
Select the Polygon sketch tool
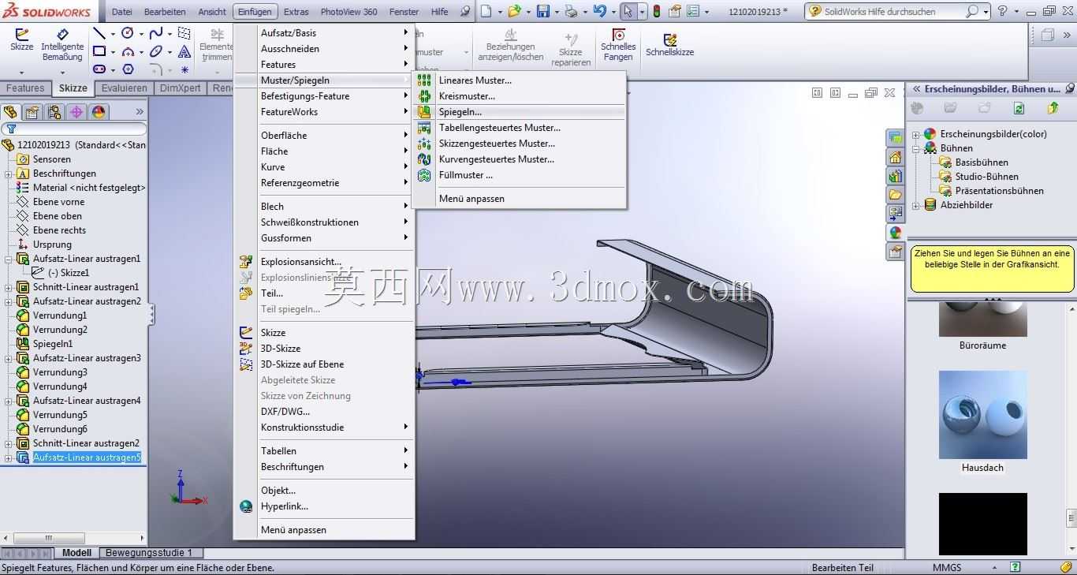[x=128, y=69]
